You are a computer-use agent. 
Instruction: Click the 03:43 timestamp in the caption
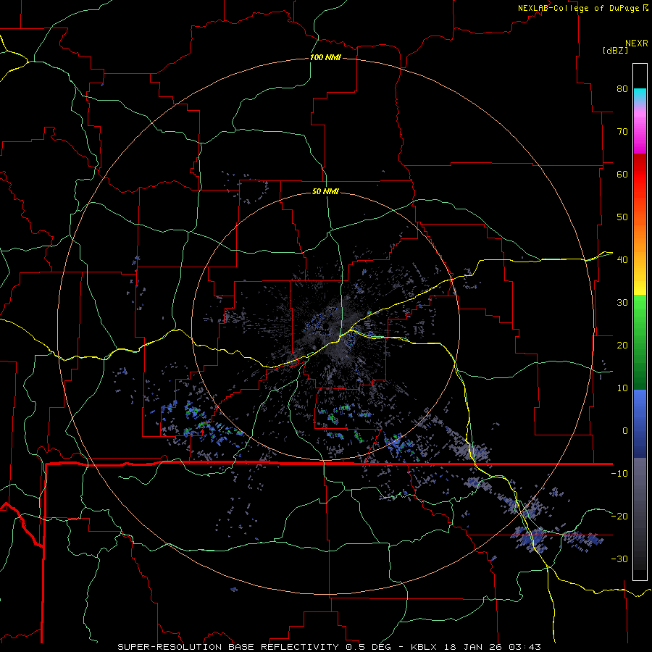pyautogui.click(x=527, y=647)
